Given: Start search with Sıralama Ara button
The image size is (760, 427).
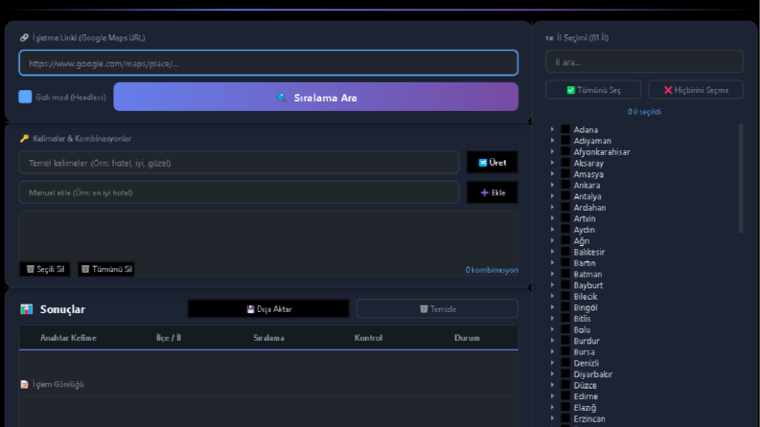Looking at the screenshot, I should coord(316,97).
